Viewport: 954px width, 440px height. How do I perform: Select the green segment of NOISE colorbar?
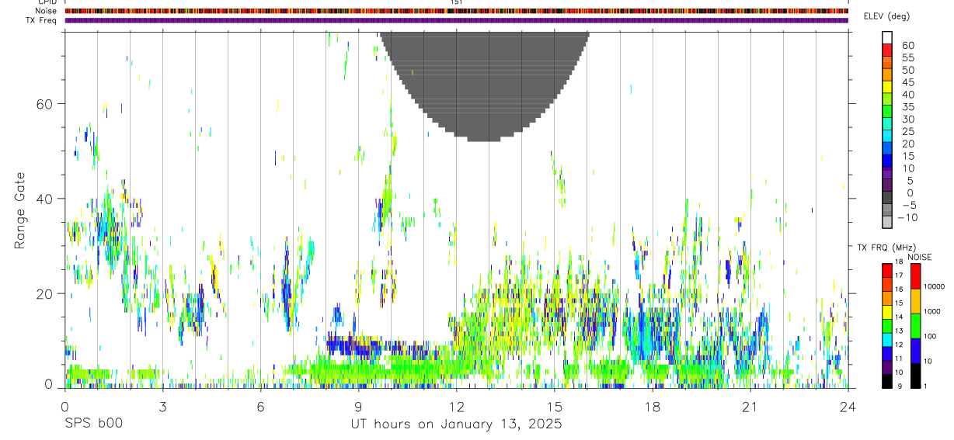915,325
